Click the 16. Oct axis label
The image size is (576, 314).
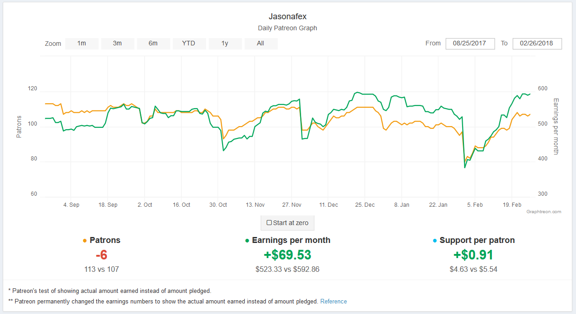(x=182, y=205)
